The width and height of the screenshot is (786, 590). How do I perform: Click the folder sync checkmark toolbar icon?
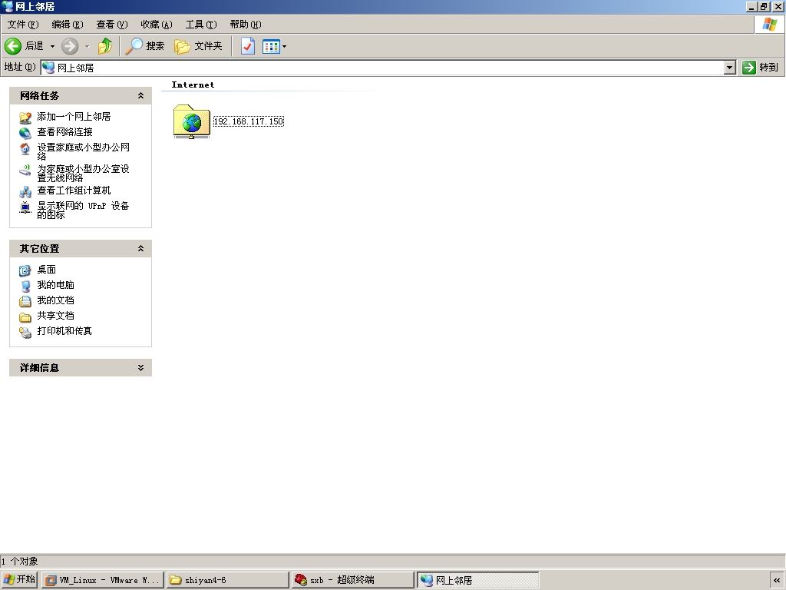(248, 46)
